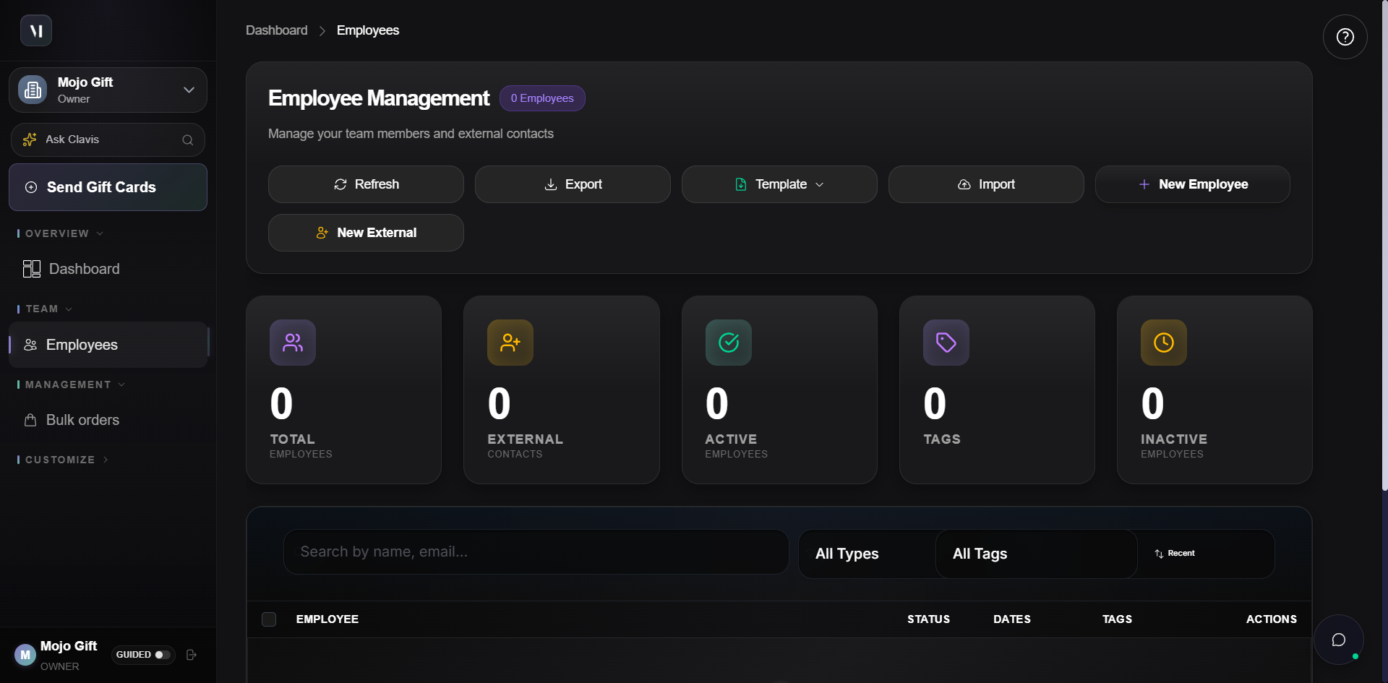Viewport: 1388px width, 683px height.
Task: Click the Send Gift Cards button
Action: [108, 187]
